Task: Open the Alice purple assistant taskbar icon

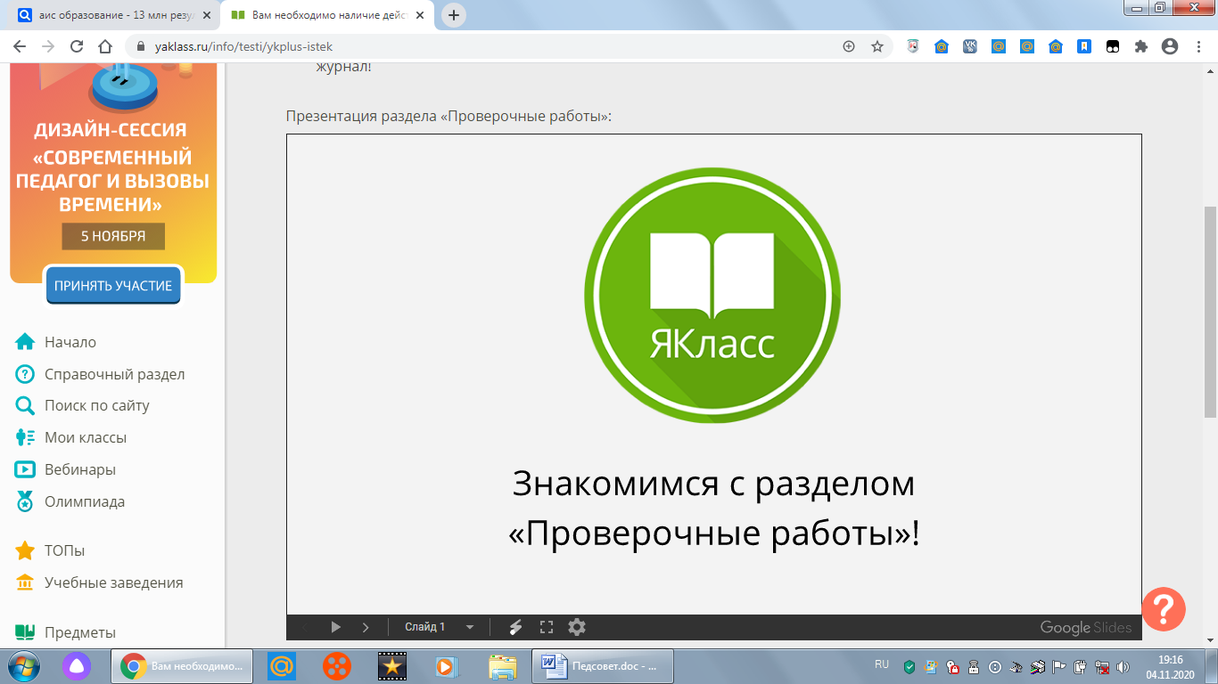Action: coord(76,665)
